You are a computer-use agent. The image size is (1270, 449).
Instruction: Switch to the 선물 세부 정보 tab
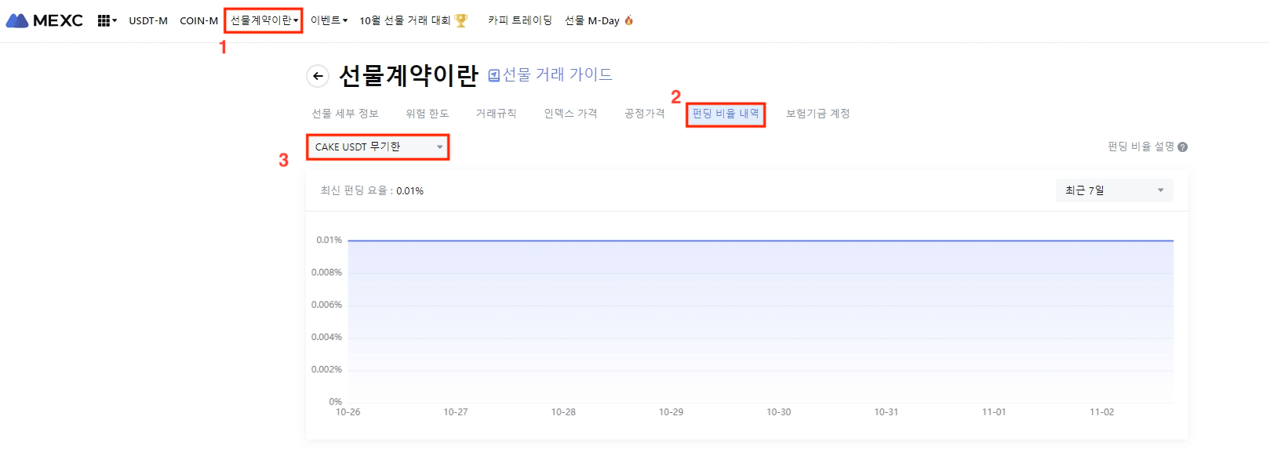point(345,114)
